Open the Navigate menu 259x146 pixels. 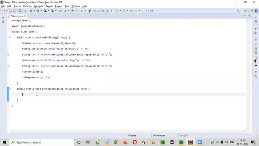pyautogui.click(x=39, y=6)
